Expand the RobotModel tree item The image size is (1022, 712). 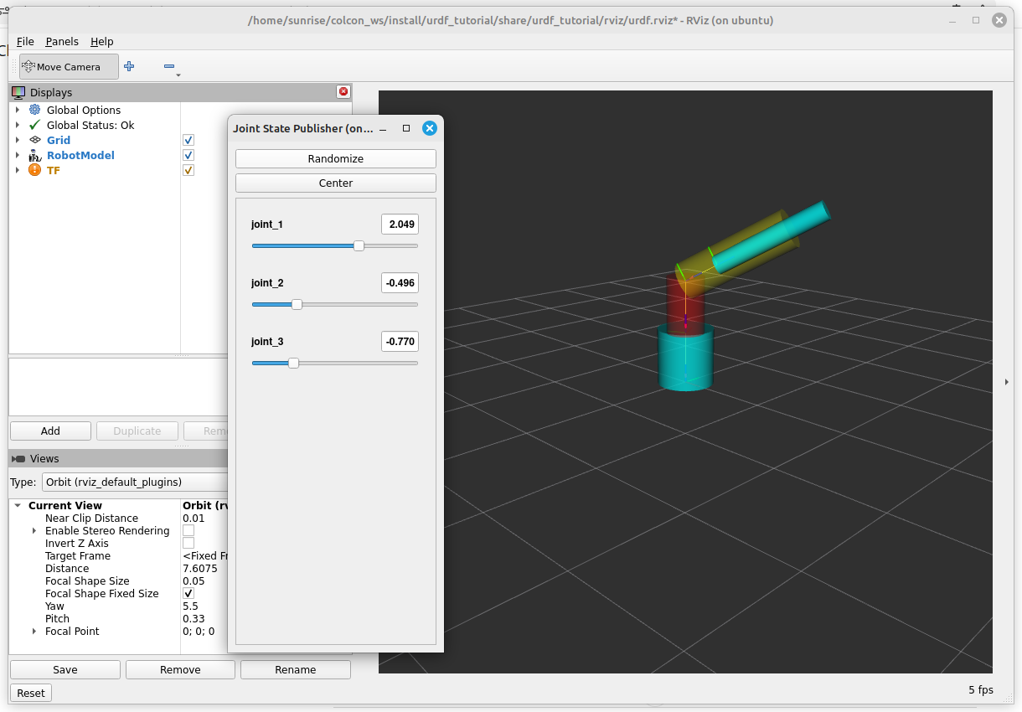coord(18,156)
